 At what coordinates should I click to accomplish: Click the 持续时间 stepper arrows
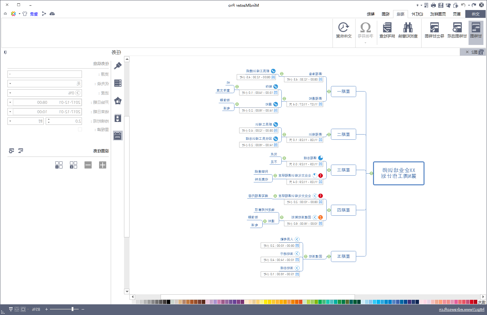click(49, 121)
